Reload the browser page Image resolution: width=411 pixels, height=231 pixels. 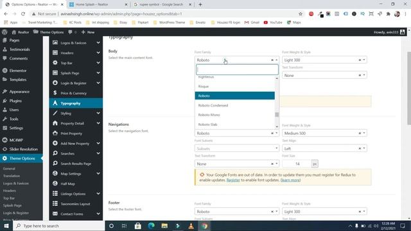pyautogui.click(x=23, y=14)
